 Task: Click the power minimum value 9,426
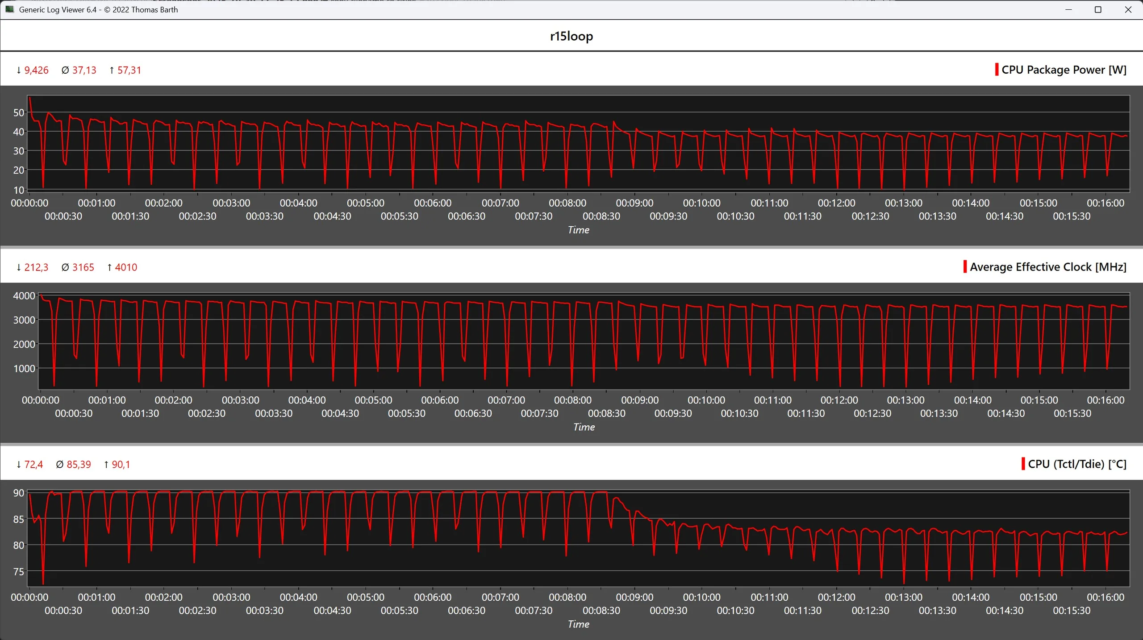[x=36, y=70]
